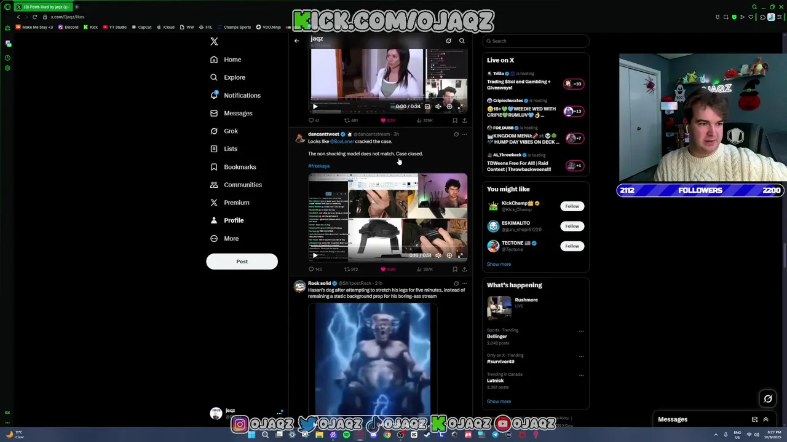The height and width of the screenshot is (442, 787).
Task: Bookmark the first post with 376K views
Action: tap(455, 120)
